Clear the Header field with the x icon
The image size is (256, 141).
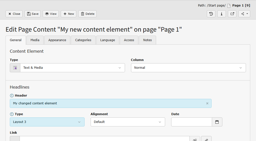coord(207,103)
